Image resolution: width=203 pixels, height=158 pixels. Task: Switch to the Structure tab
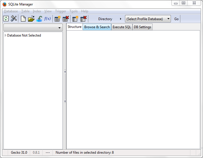[75, 27]
